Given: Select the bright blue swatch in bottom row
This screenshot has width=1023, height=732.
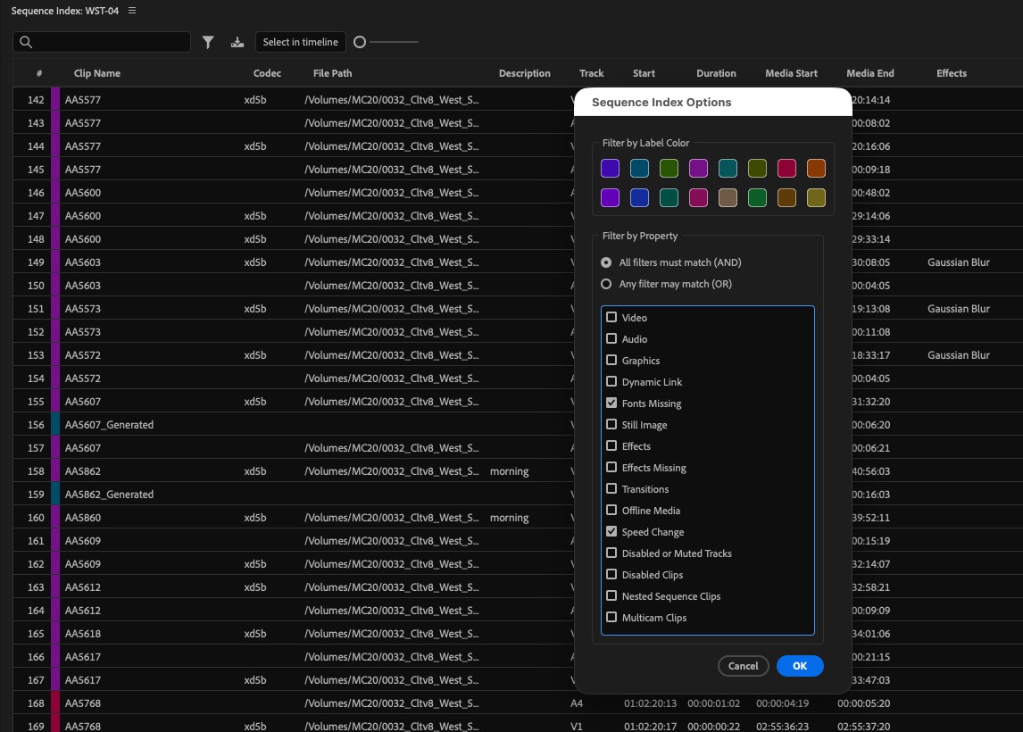Looking at the screenshot, I should tap(639, 197).
